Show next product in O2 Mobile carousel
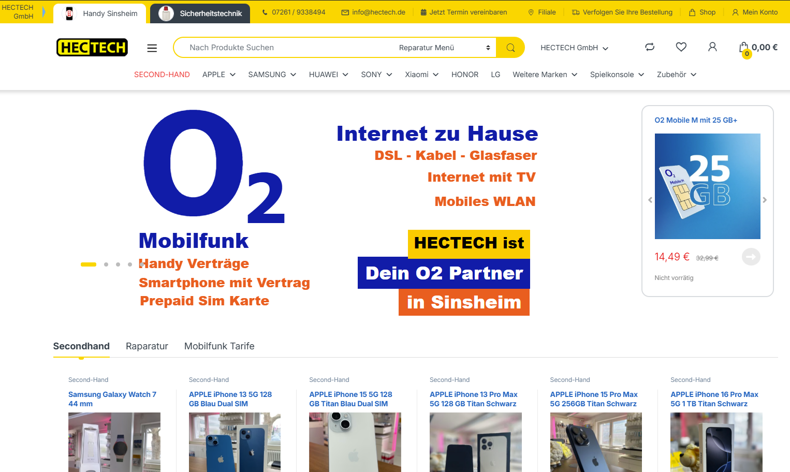The image size is (790, 472). pos(765,200)
